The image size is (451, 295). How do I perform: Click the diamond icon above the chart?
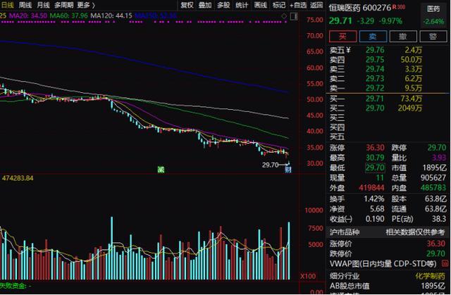pyautogui.click(x=284, y=16)
